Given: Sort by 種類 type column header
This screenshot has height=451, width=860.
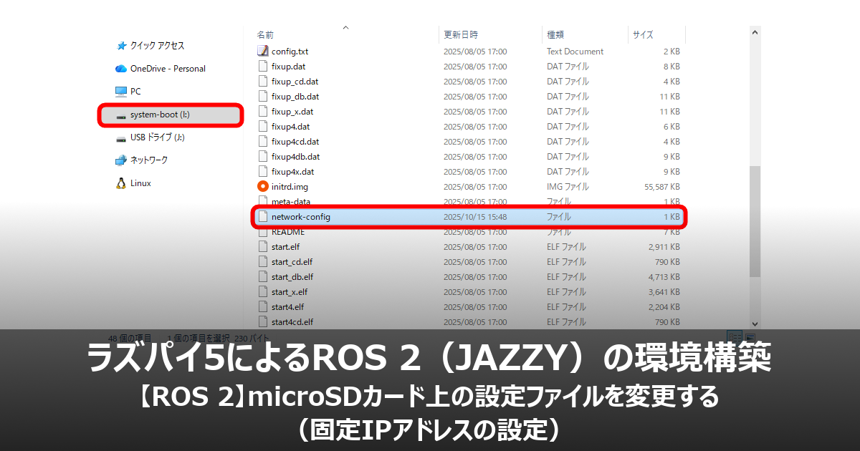Looking at the screenshot, I should coord(555,34).
